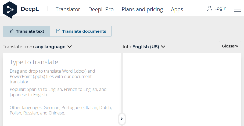
Task: Select the Translate text tab
Action: tap(26, 31)
